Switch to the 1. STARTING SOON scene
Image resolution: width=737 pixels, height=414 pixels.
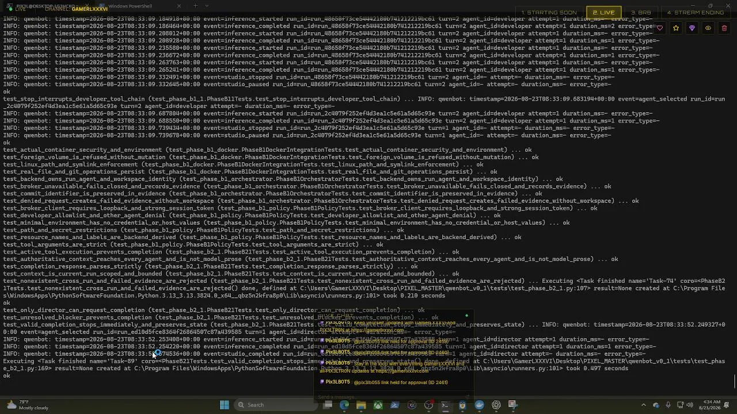pyautogui.click(x=549, y=12)
